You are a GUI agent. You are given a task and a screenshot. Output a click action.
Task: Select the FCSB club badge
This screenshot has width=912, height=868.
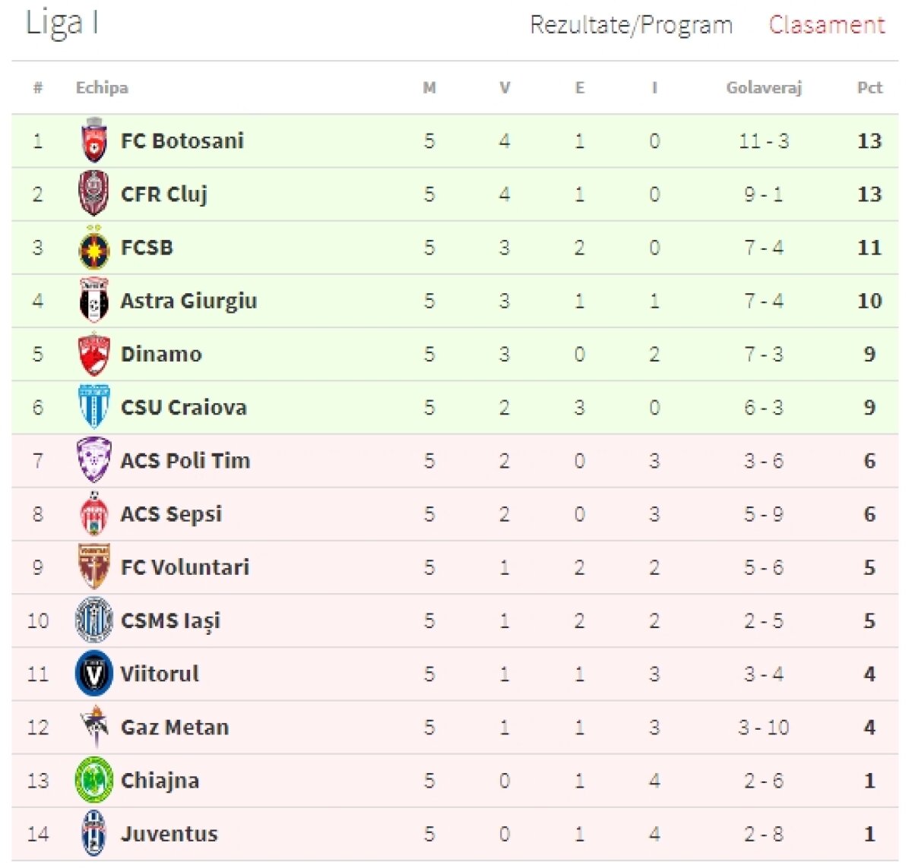(94, 248)
